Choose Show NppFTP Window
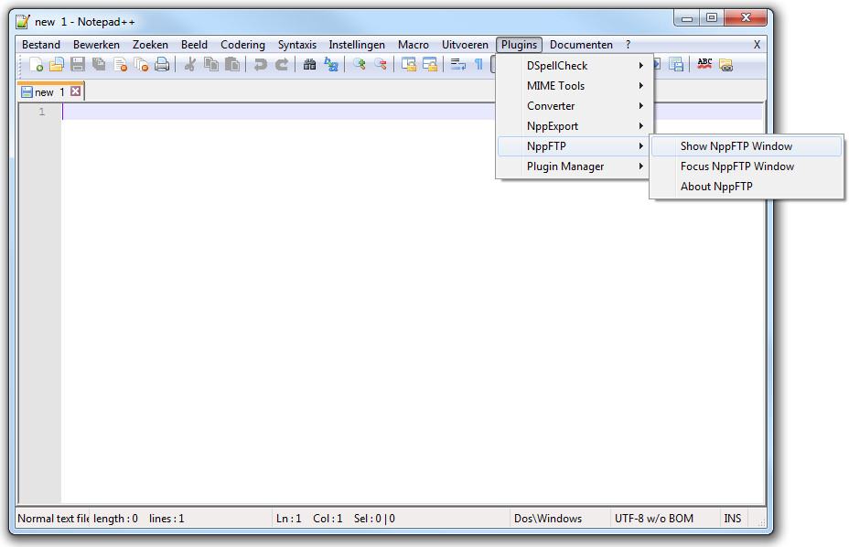This screenshot has height=547, width=849. click(x=747, y=146)
